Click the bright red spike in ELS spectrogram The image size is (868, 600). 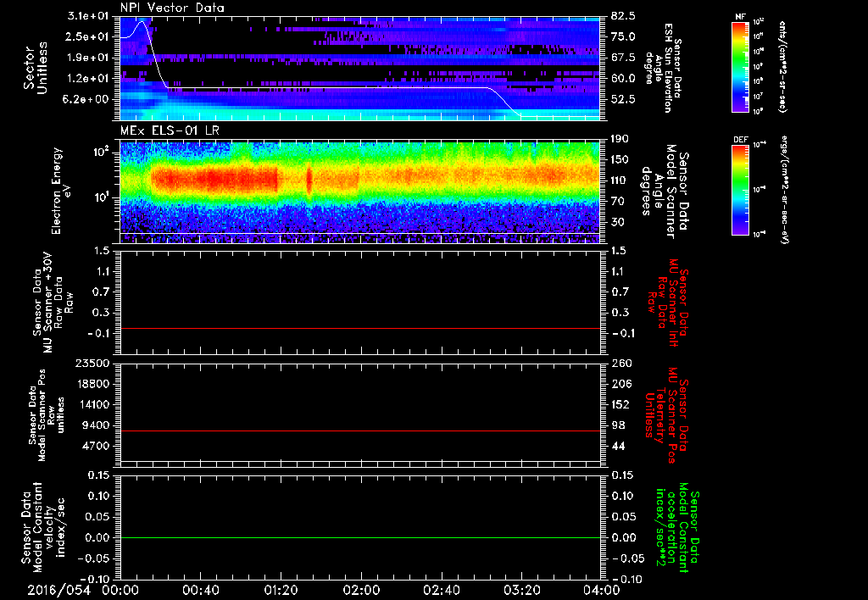tap(309, 180)
